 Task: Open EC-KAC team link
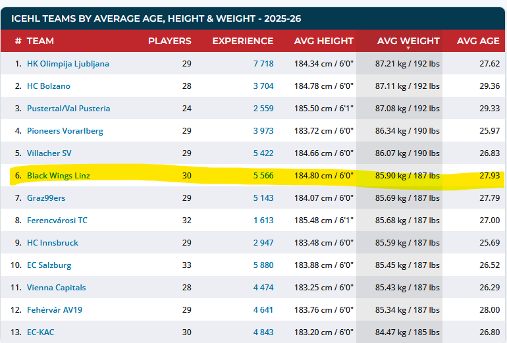click(42, 332)
